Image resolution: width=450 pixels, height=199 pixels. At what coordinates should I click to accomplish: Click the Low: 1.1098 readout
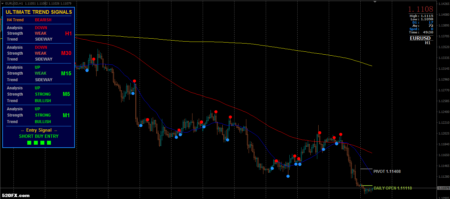[422, 19]
